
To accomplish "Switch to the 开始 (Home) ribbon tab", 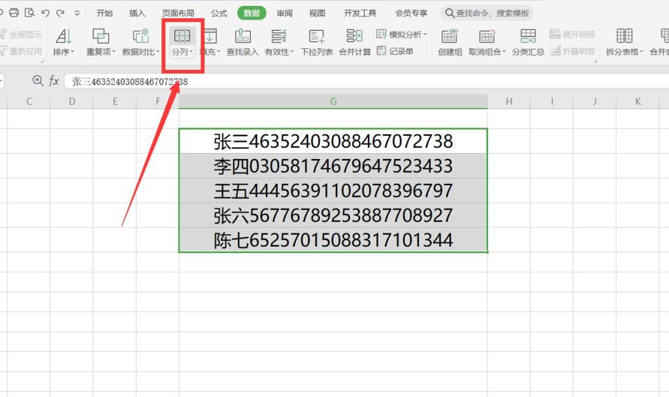I will [103, 12].
